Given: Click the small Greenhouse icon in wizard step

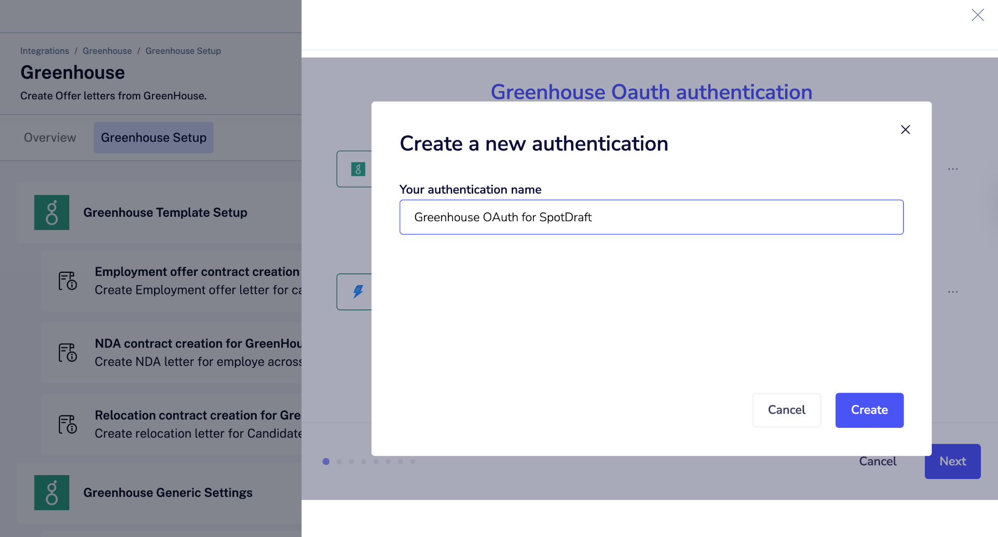Looking at the screenshot, I should [358, 169].
